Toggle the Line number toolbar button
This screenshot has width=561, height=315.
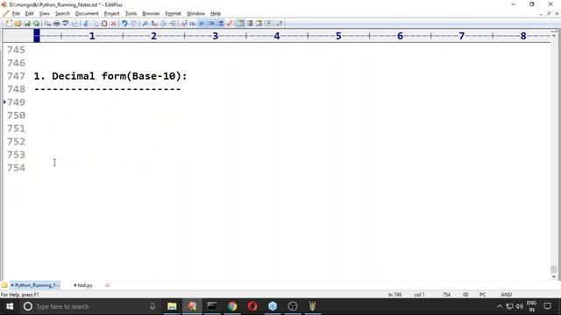point(211,24)
